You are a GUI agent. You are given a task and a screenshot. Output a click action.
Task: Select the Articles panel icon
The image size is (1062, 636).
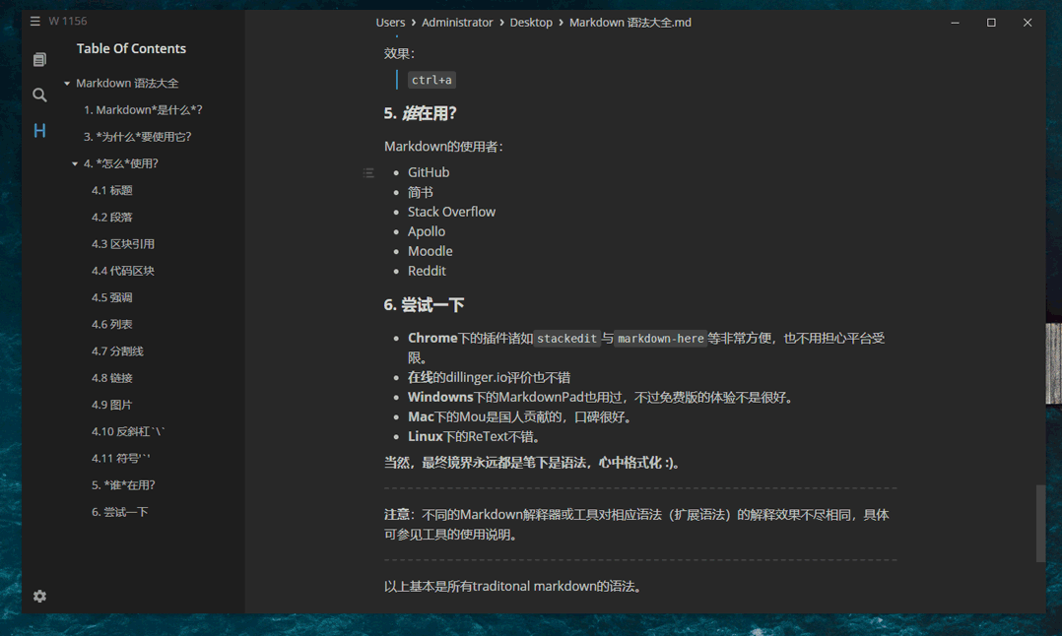(x=39, y=59)
